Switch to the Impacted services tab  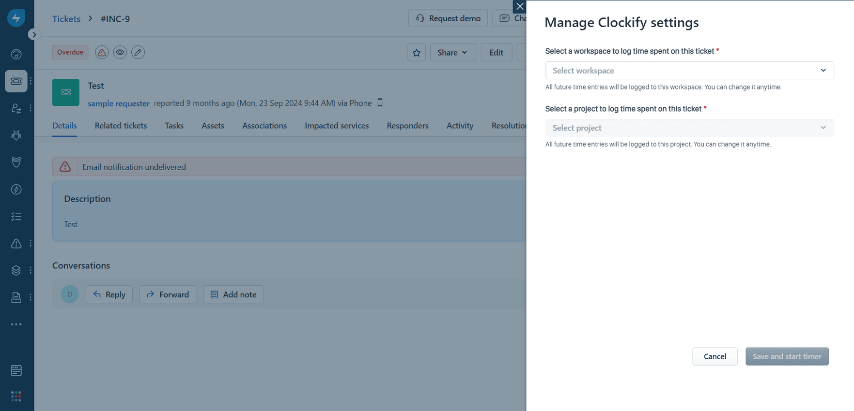point(337,126)
